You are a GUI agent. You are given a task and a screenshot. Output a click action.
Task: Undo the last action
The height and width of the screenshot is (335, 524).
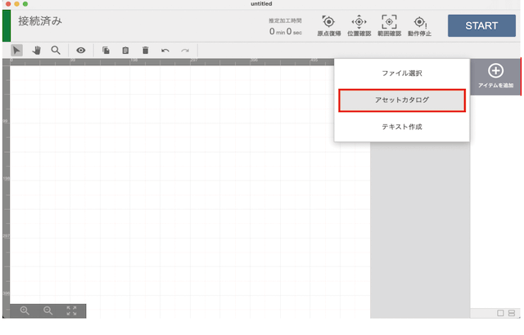click(x=165, y=51)
